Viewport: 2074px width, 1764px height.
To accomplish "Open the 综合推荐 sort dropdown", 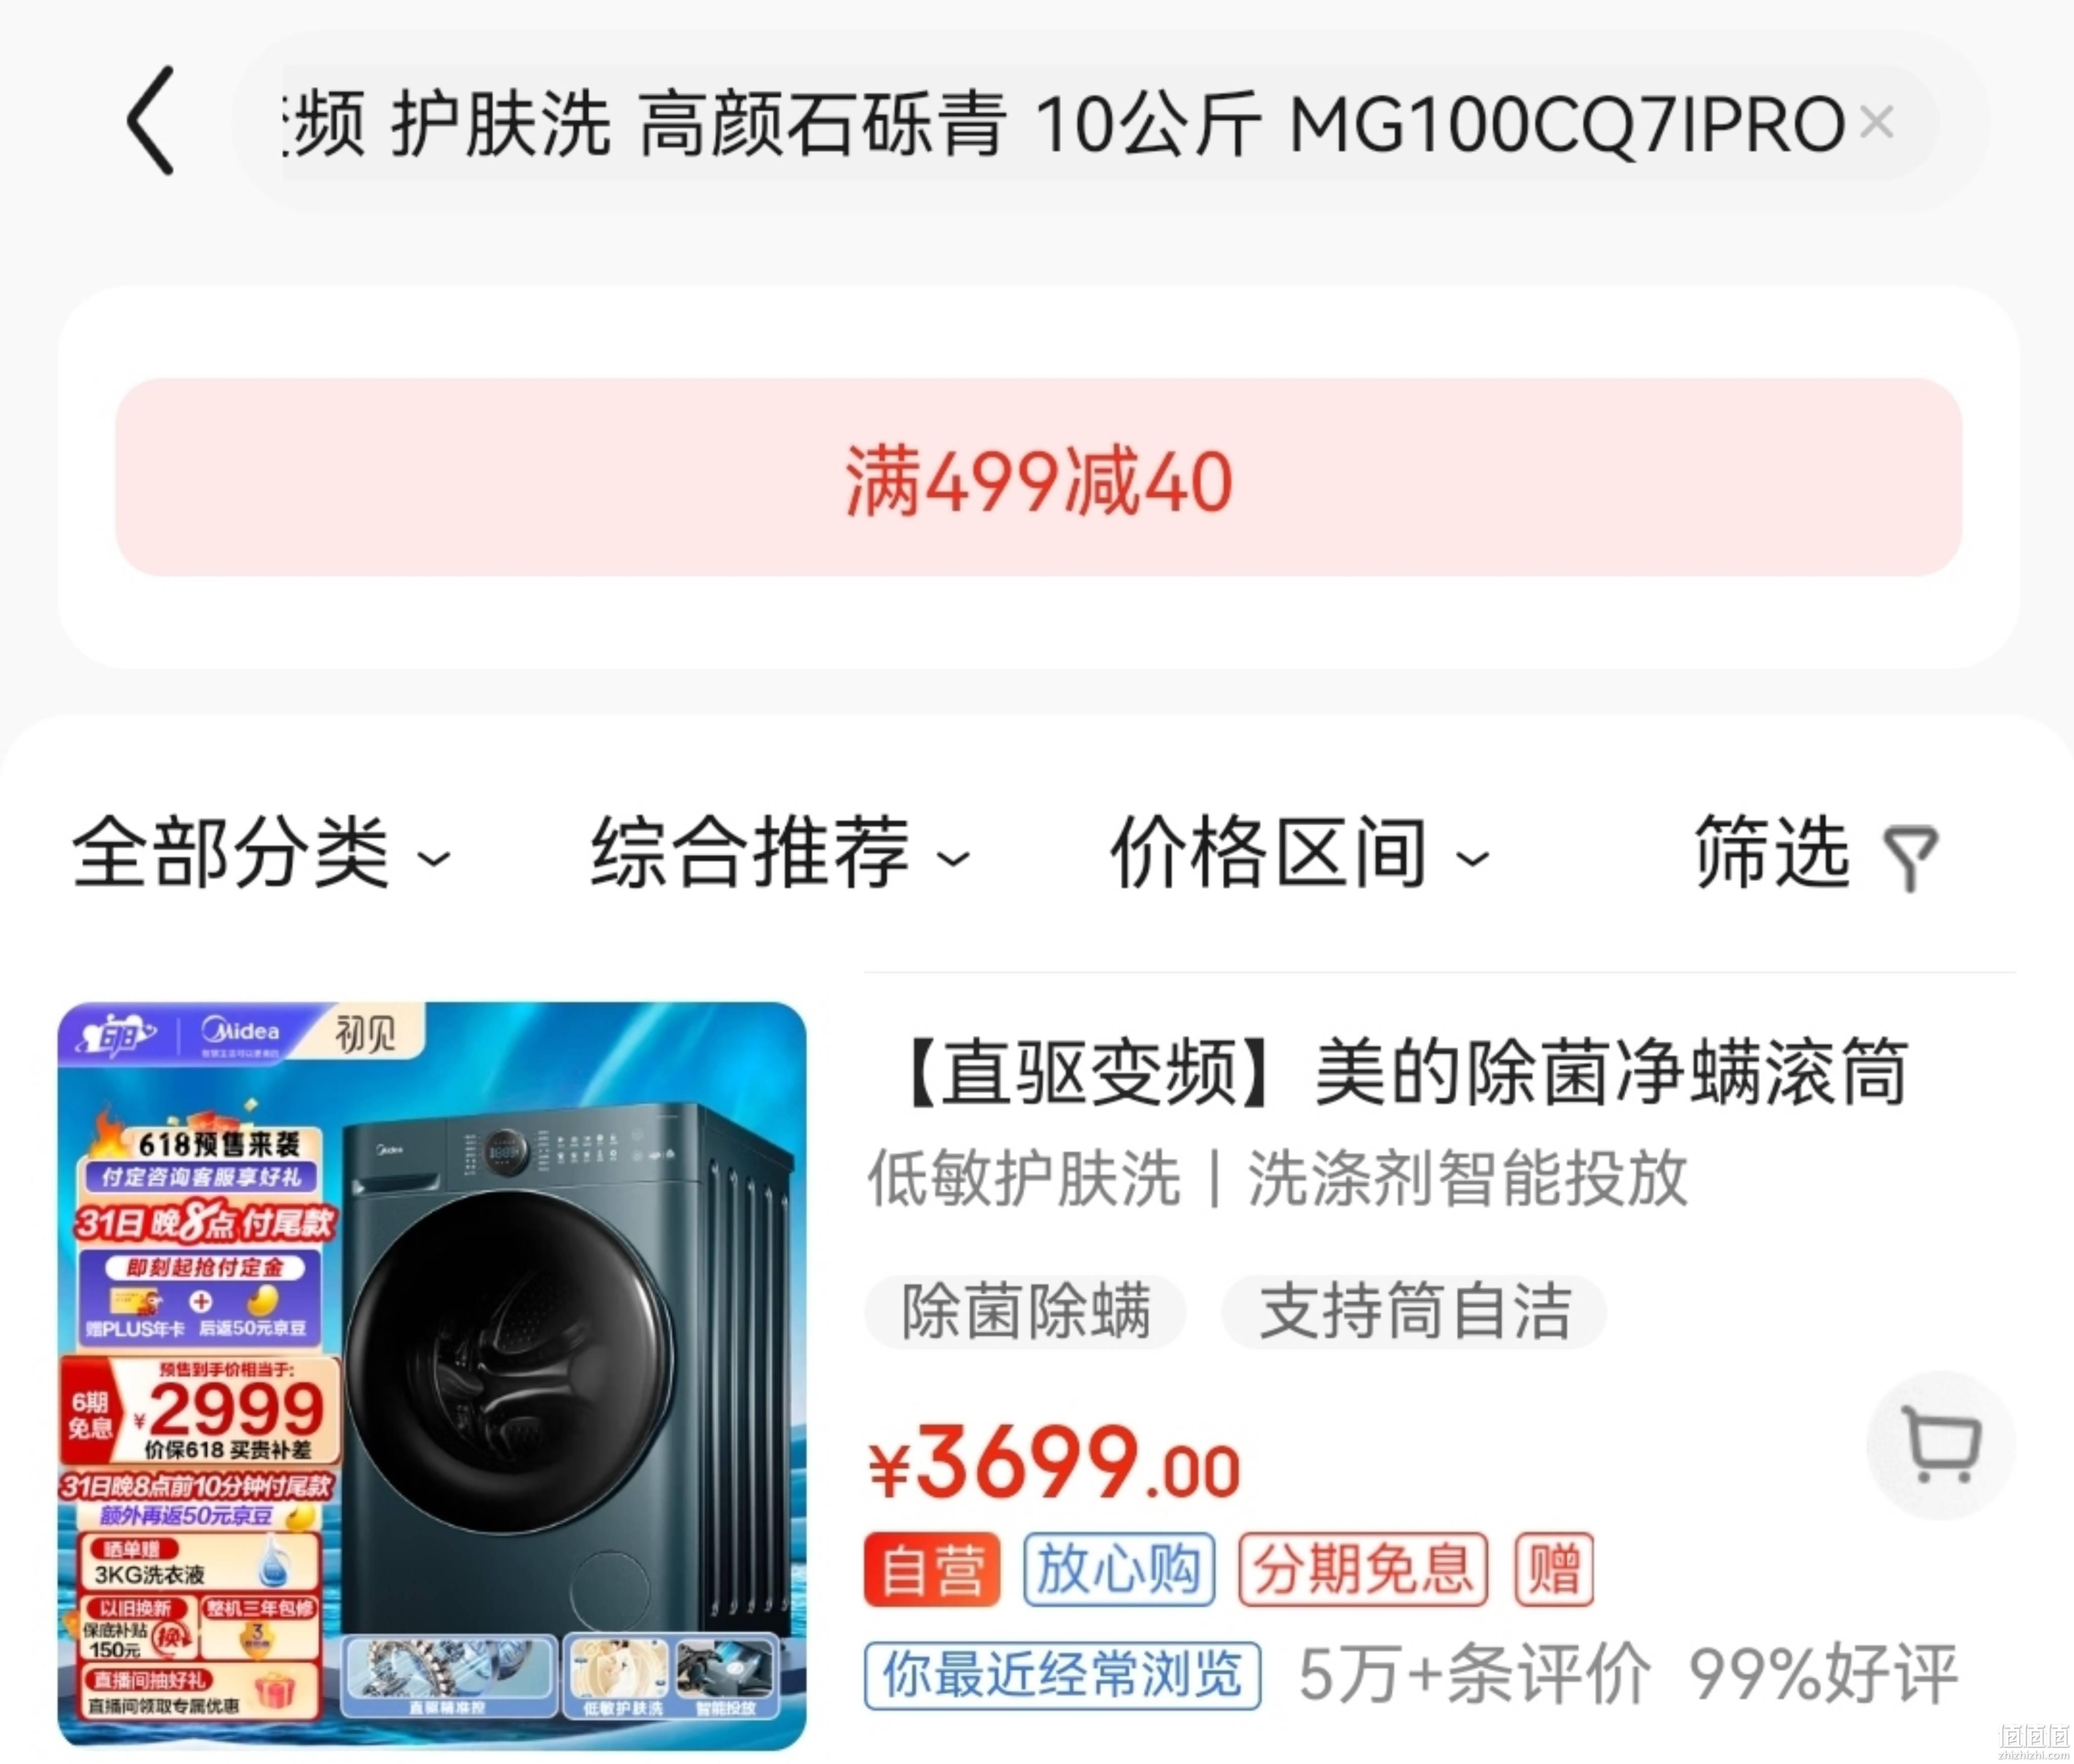I will click(x=780, y=853).
